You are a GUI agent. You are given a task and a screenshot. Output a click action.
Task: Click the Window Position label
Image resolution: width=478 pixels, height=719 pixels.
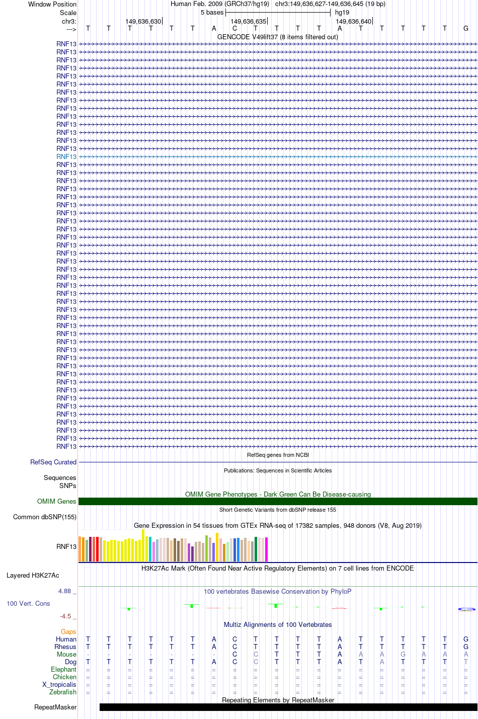[x=52, y=5]
